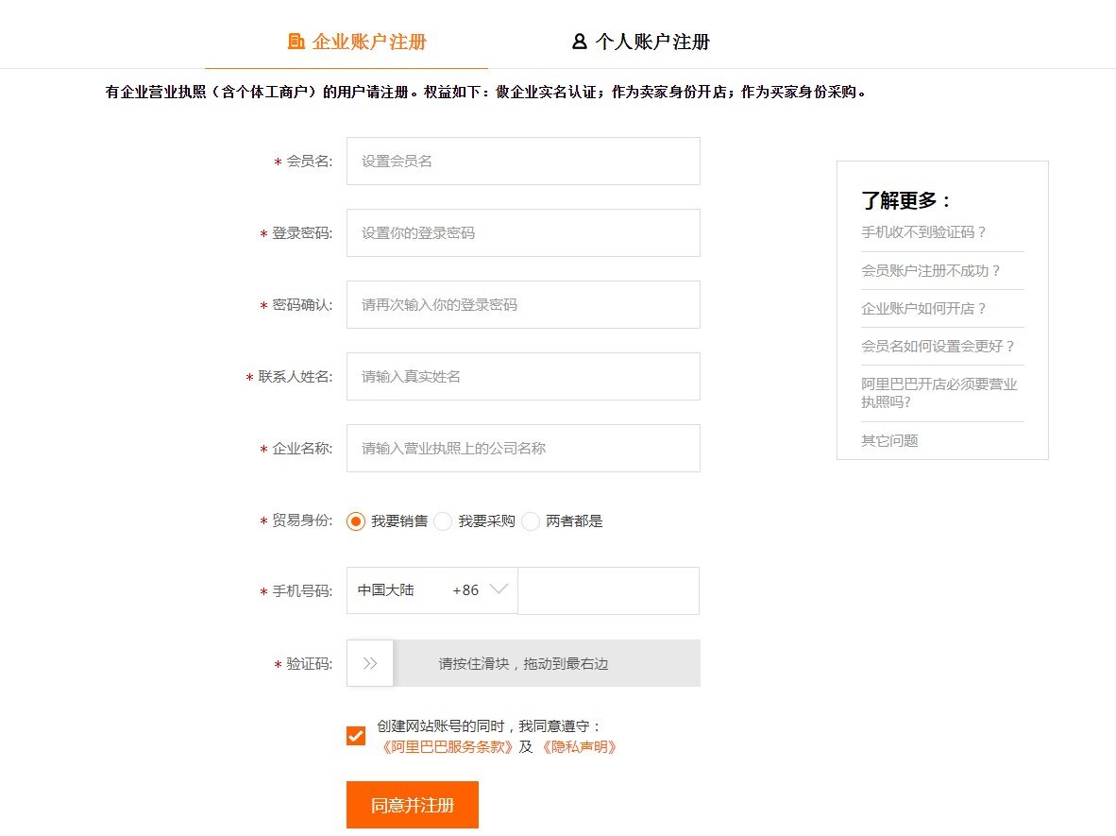Click the 同意并注册 button

(413, 805)
